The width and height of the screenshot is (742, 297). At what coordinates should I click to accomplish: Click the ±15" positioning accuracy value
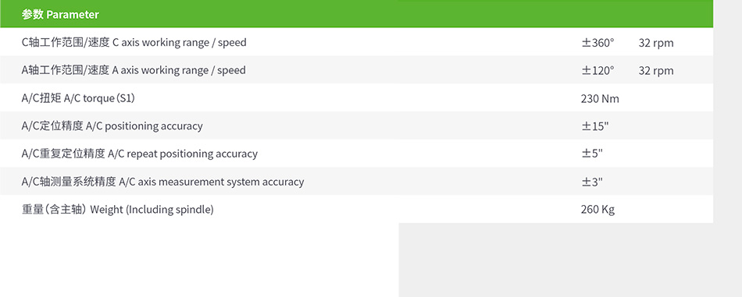[x=595, y=126]
